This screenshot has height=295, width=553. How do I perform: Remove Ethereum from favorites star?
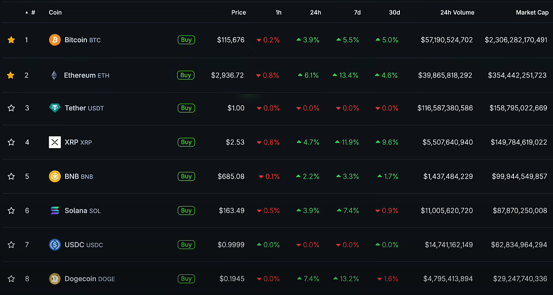[x=11, y=75]
